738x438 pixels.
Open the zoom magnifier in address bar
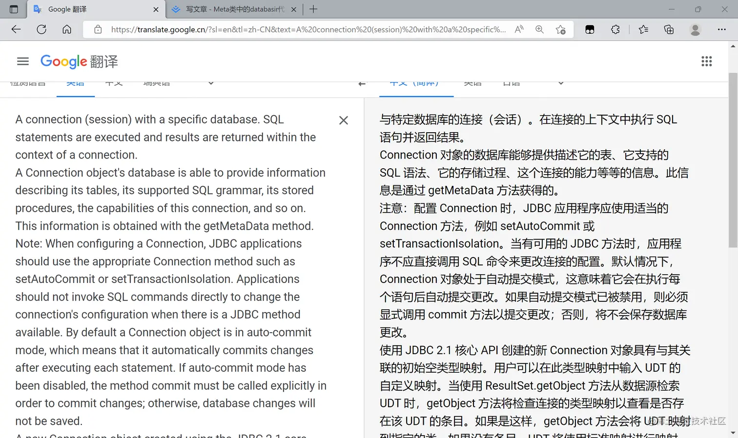coord(539,29)
